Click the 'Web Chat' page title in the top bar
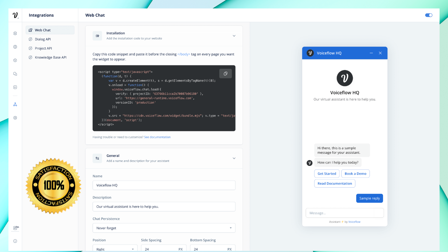This screenshot has width=448, height=252. 95,15
